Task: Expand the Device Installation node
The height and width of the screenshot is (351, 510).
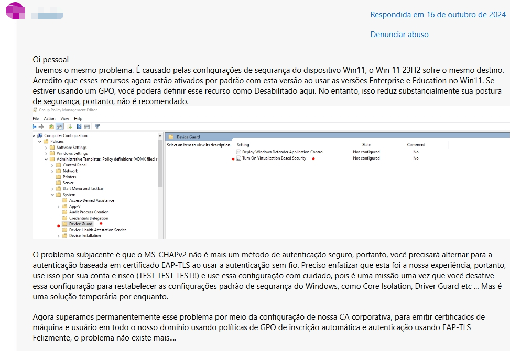Action: (x=59, y=236)
